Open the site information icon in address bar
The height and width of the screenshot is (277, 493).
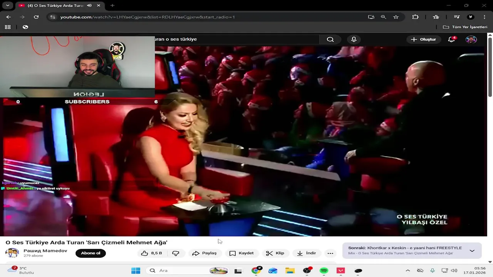[x=53, y=17]
